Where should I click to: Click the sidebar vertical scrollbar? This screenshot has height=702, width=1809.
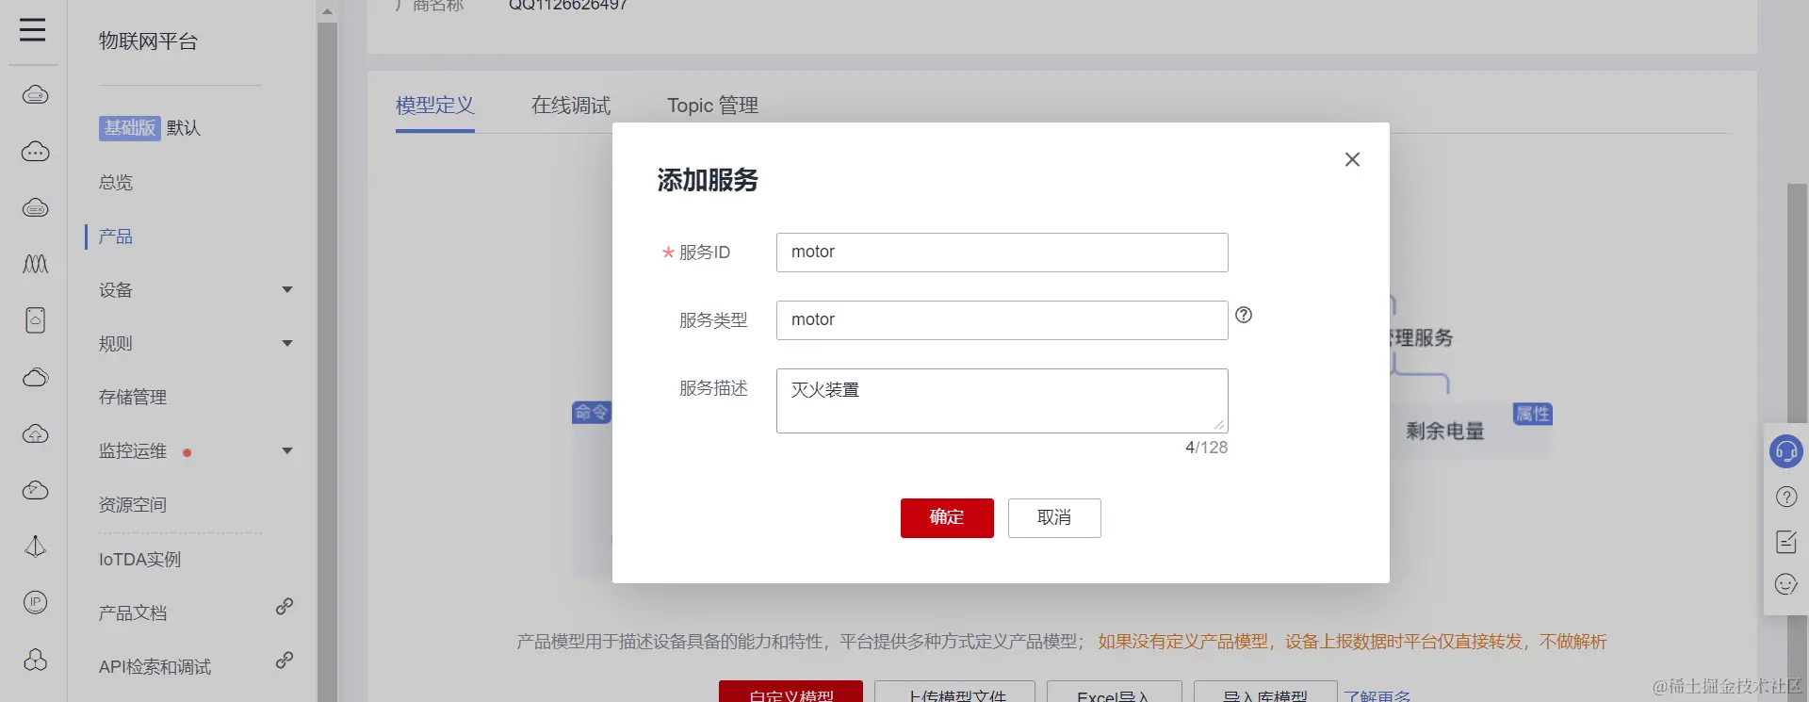[327, 363]
